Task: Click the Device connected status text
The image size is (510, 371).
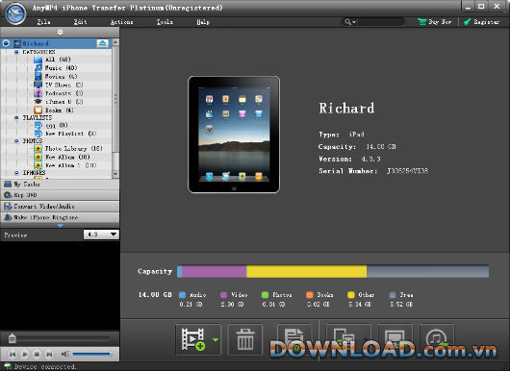Action: [x=45, y=367]
